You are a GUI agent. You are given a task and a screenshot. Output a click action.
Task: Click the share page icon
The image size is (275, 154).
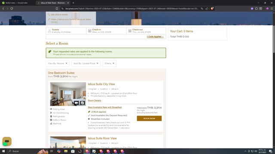207,9
